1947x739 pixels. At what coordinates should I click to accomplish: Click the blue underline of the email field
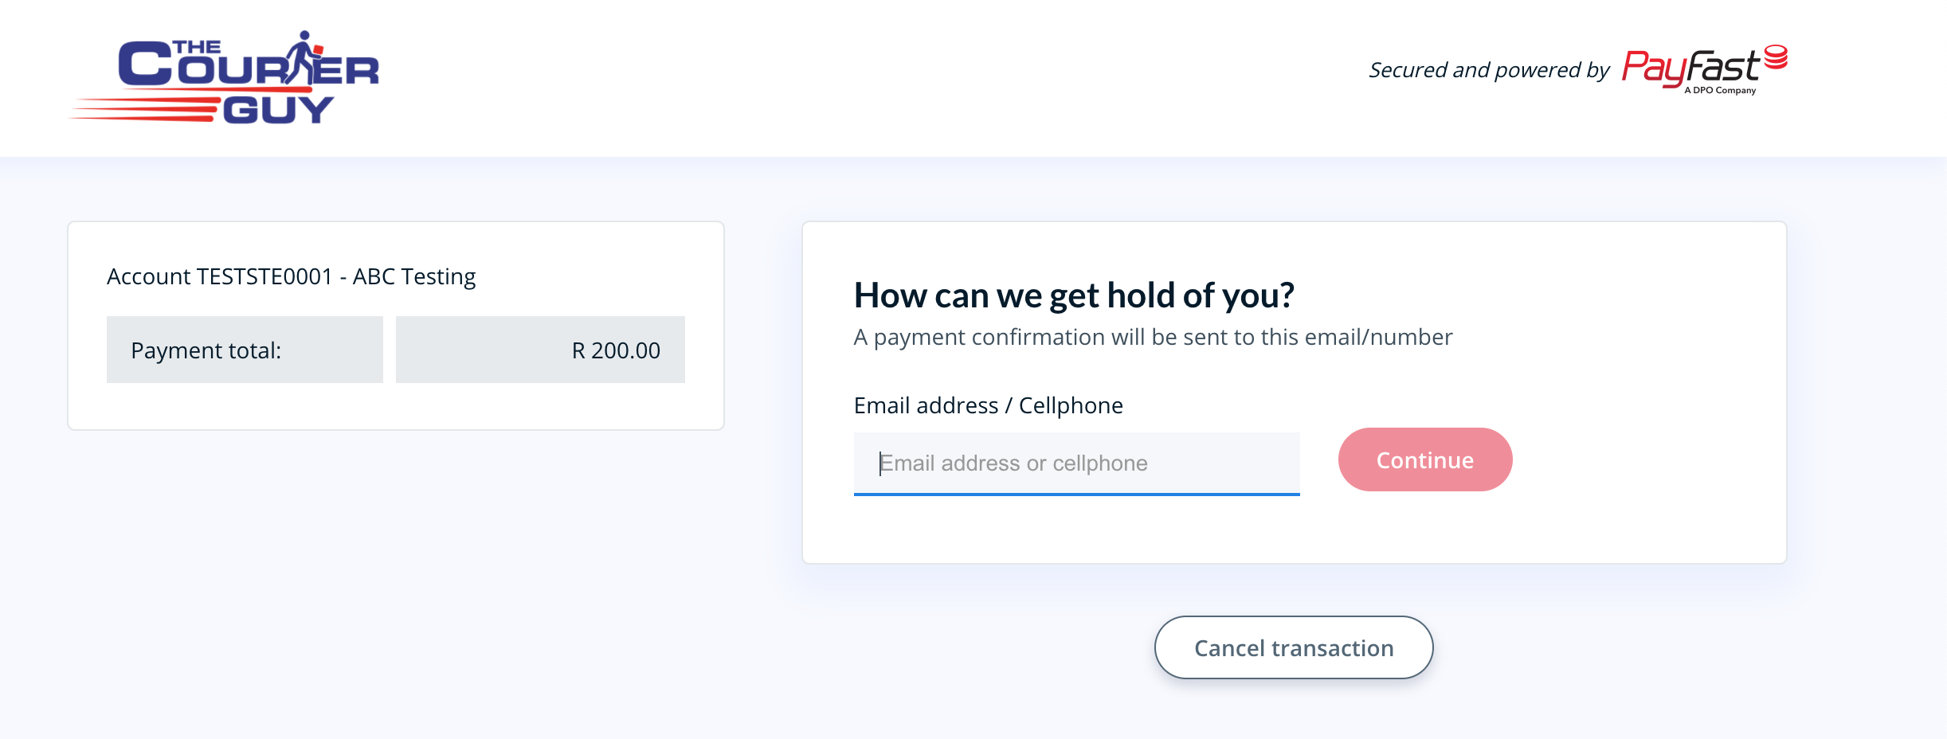(x=1076, y=494)
